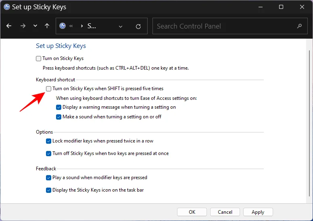The image size is (313, 221).
Task: Enable Turn on Sticky Keys checkbox
Action: (x=39, y=59)
